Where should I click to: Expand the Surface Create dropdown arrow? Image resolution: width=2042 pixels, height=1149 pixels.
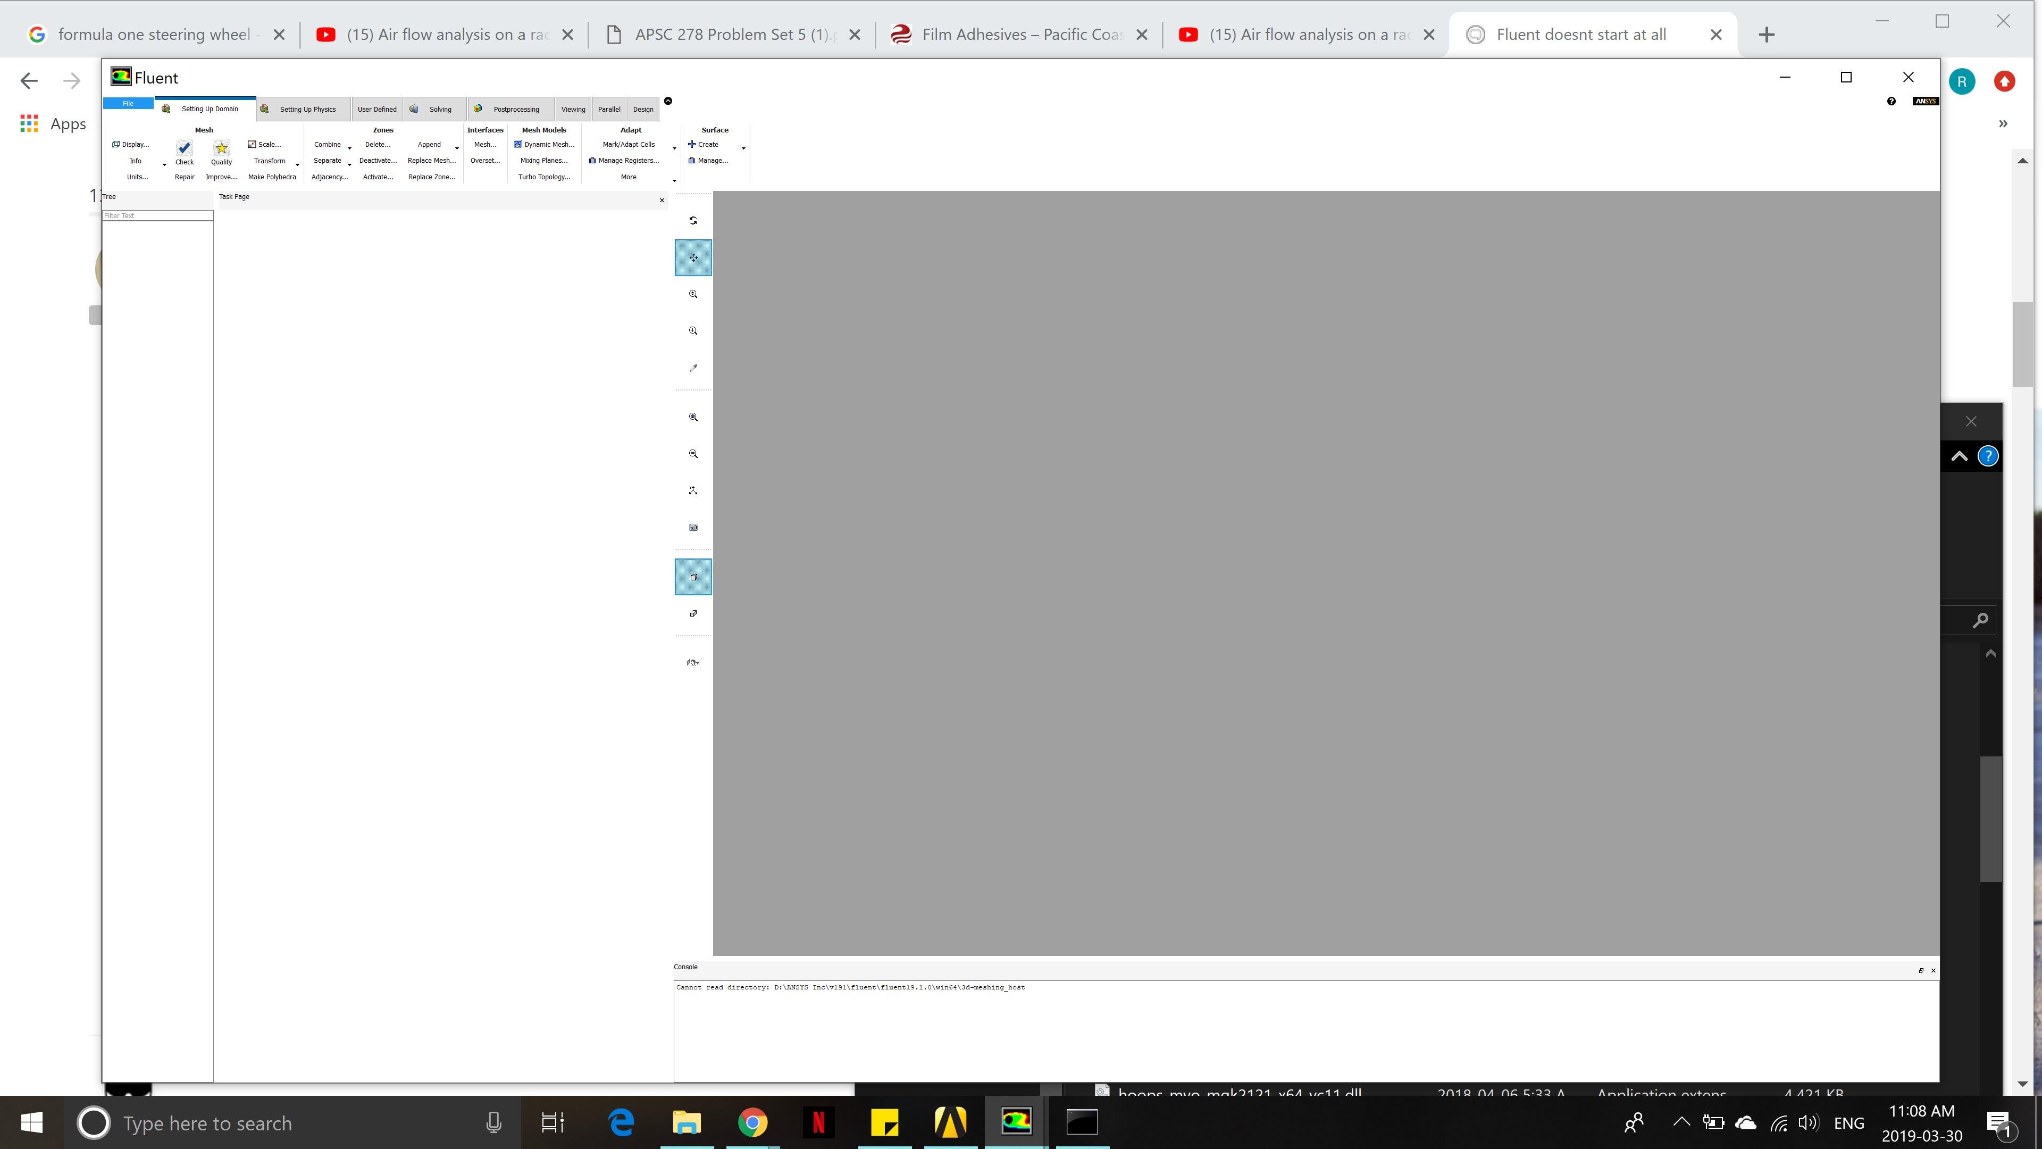click(743, 148)
